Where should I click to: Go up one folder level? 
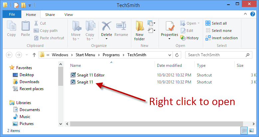pyautogui.click(x=34, y=55)
